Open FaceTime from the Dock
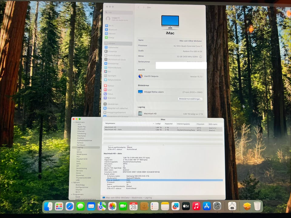The width and height of the screenshot is (291, 218). (123, 206)
